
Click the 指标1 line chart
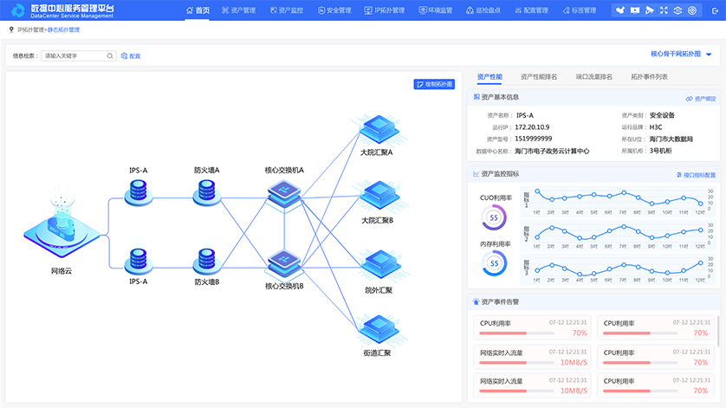(617, 201)
